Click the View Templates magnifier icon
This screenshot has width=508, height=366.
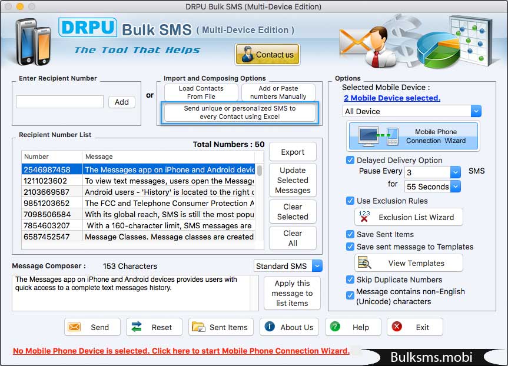point(364,262)
